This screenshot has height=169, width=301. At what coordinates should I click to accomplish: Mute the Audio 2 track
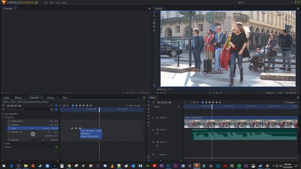click(x=157, y=142)
